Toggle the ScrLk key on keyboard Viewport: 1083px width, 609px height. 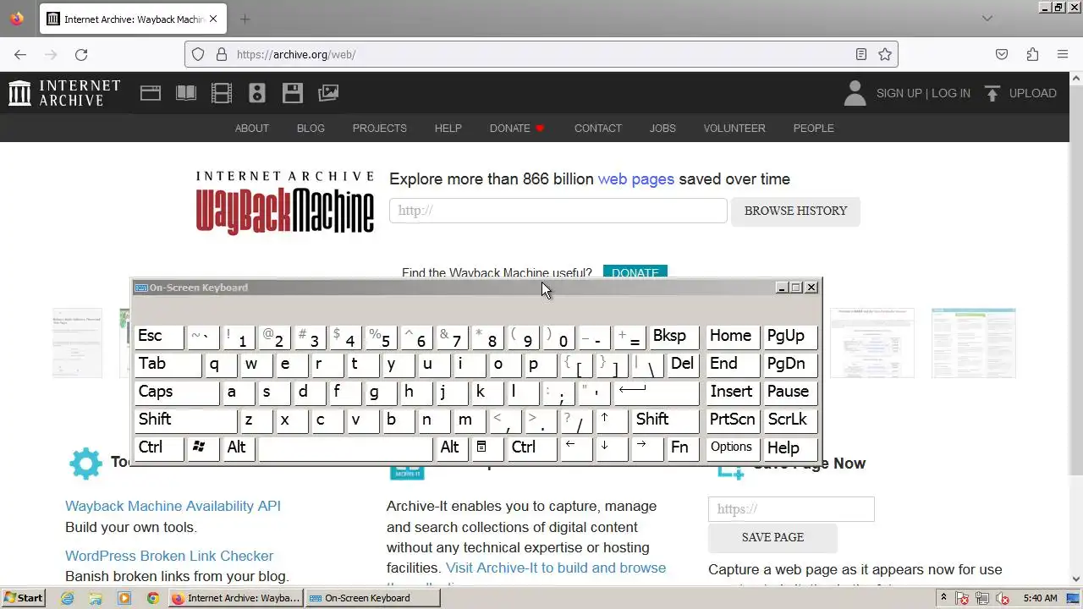(x=790, y=420)
